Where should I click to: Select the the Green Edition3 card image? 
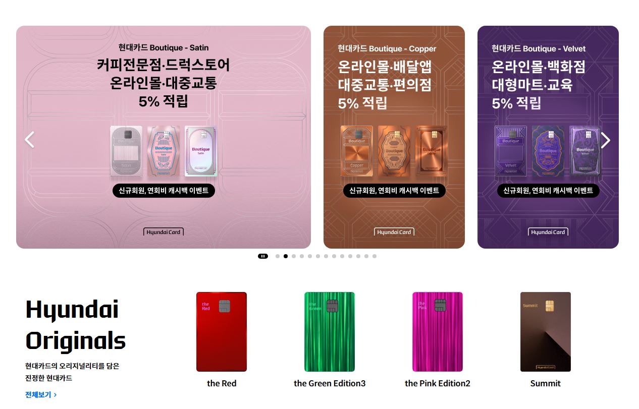tap(330, 332)
